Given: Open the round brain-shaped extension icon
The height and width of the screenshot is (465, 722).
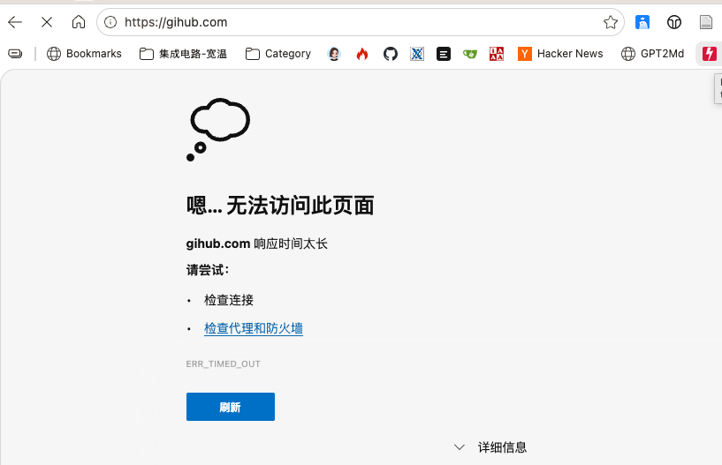Looking at the screenshot, I should [674, 22].
